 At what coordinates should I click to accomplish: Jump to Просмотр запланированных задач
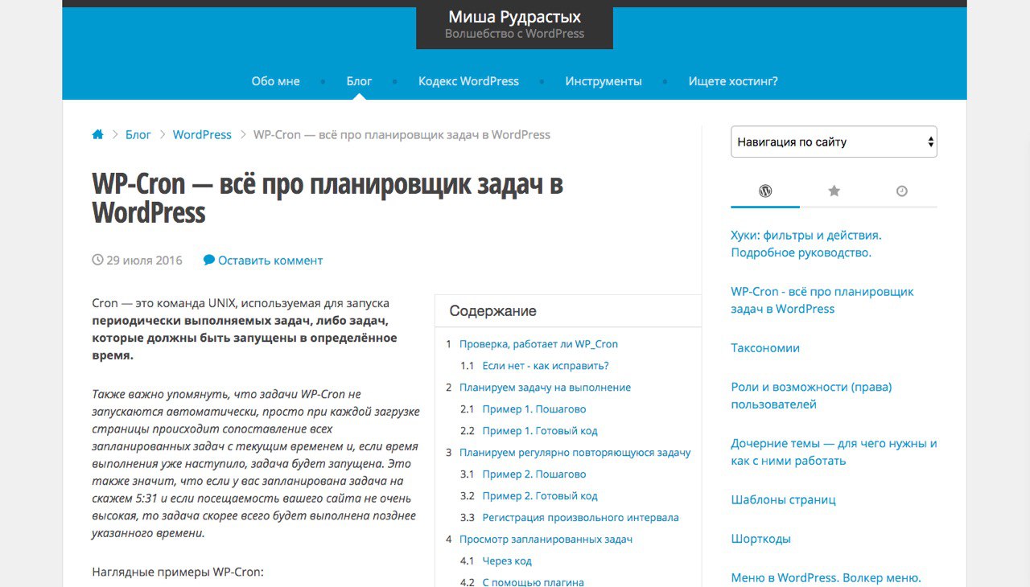tap(546, 539)
